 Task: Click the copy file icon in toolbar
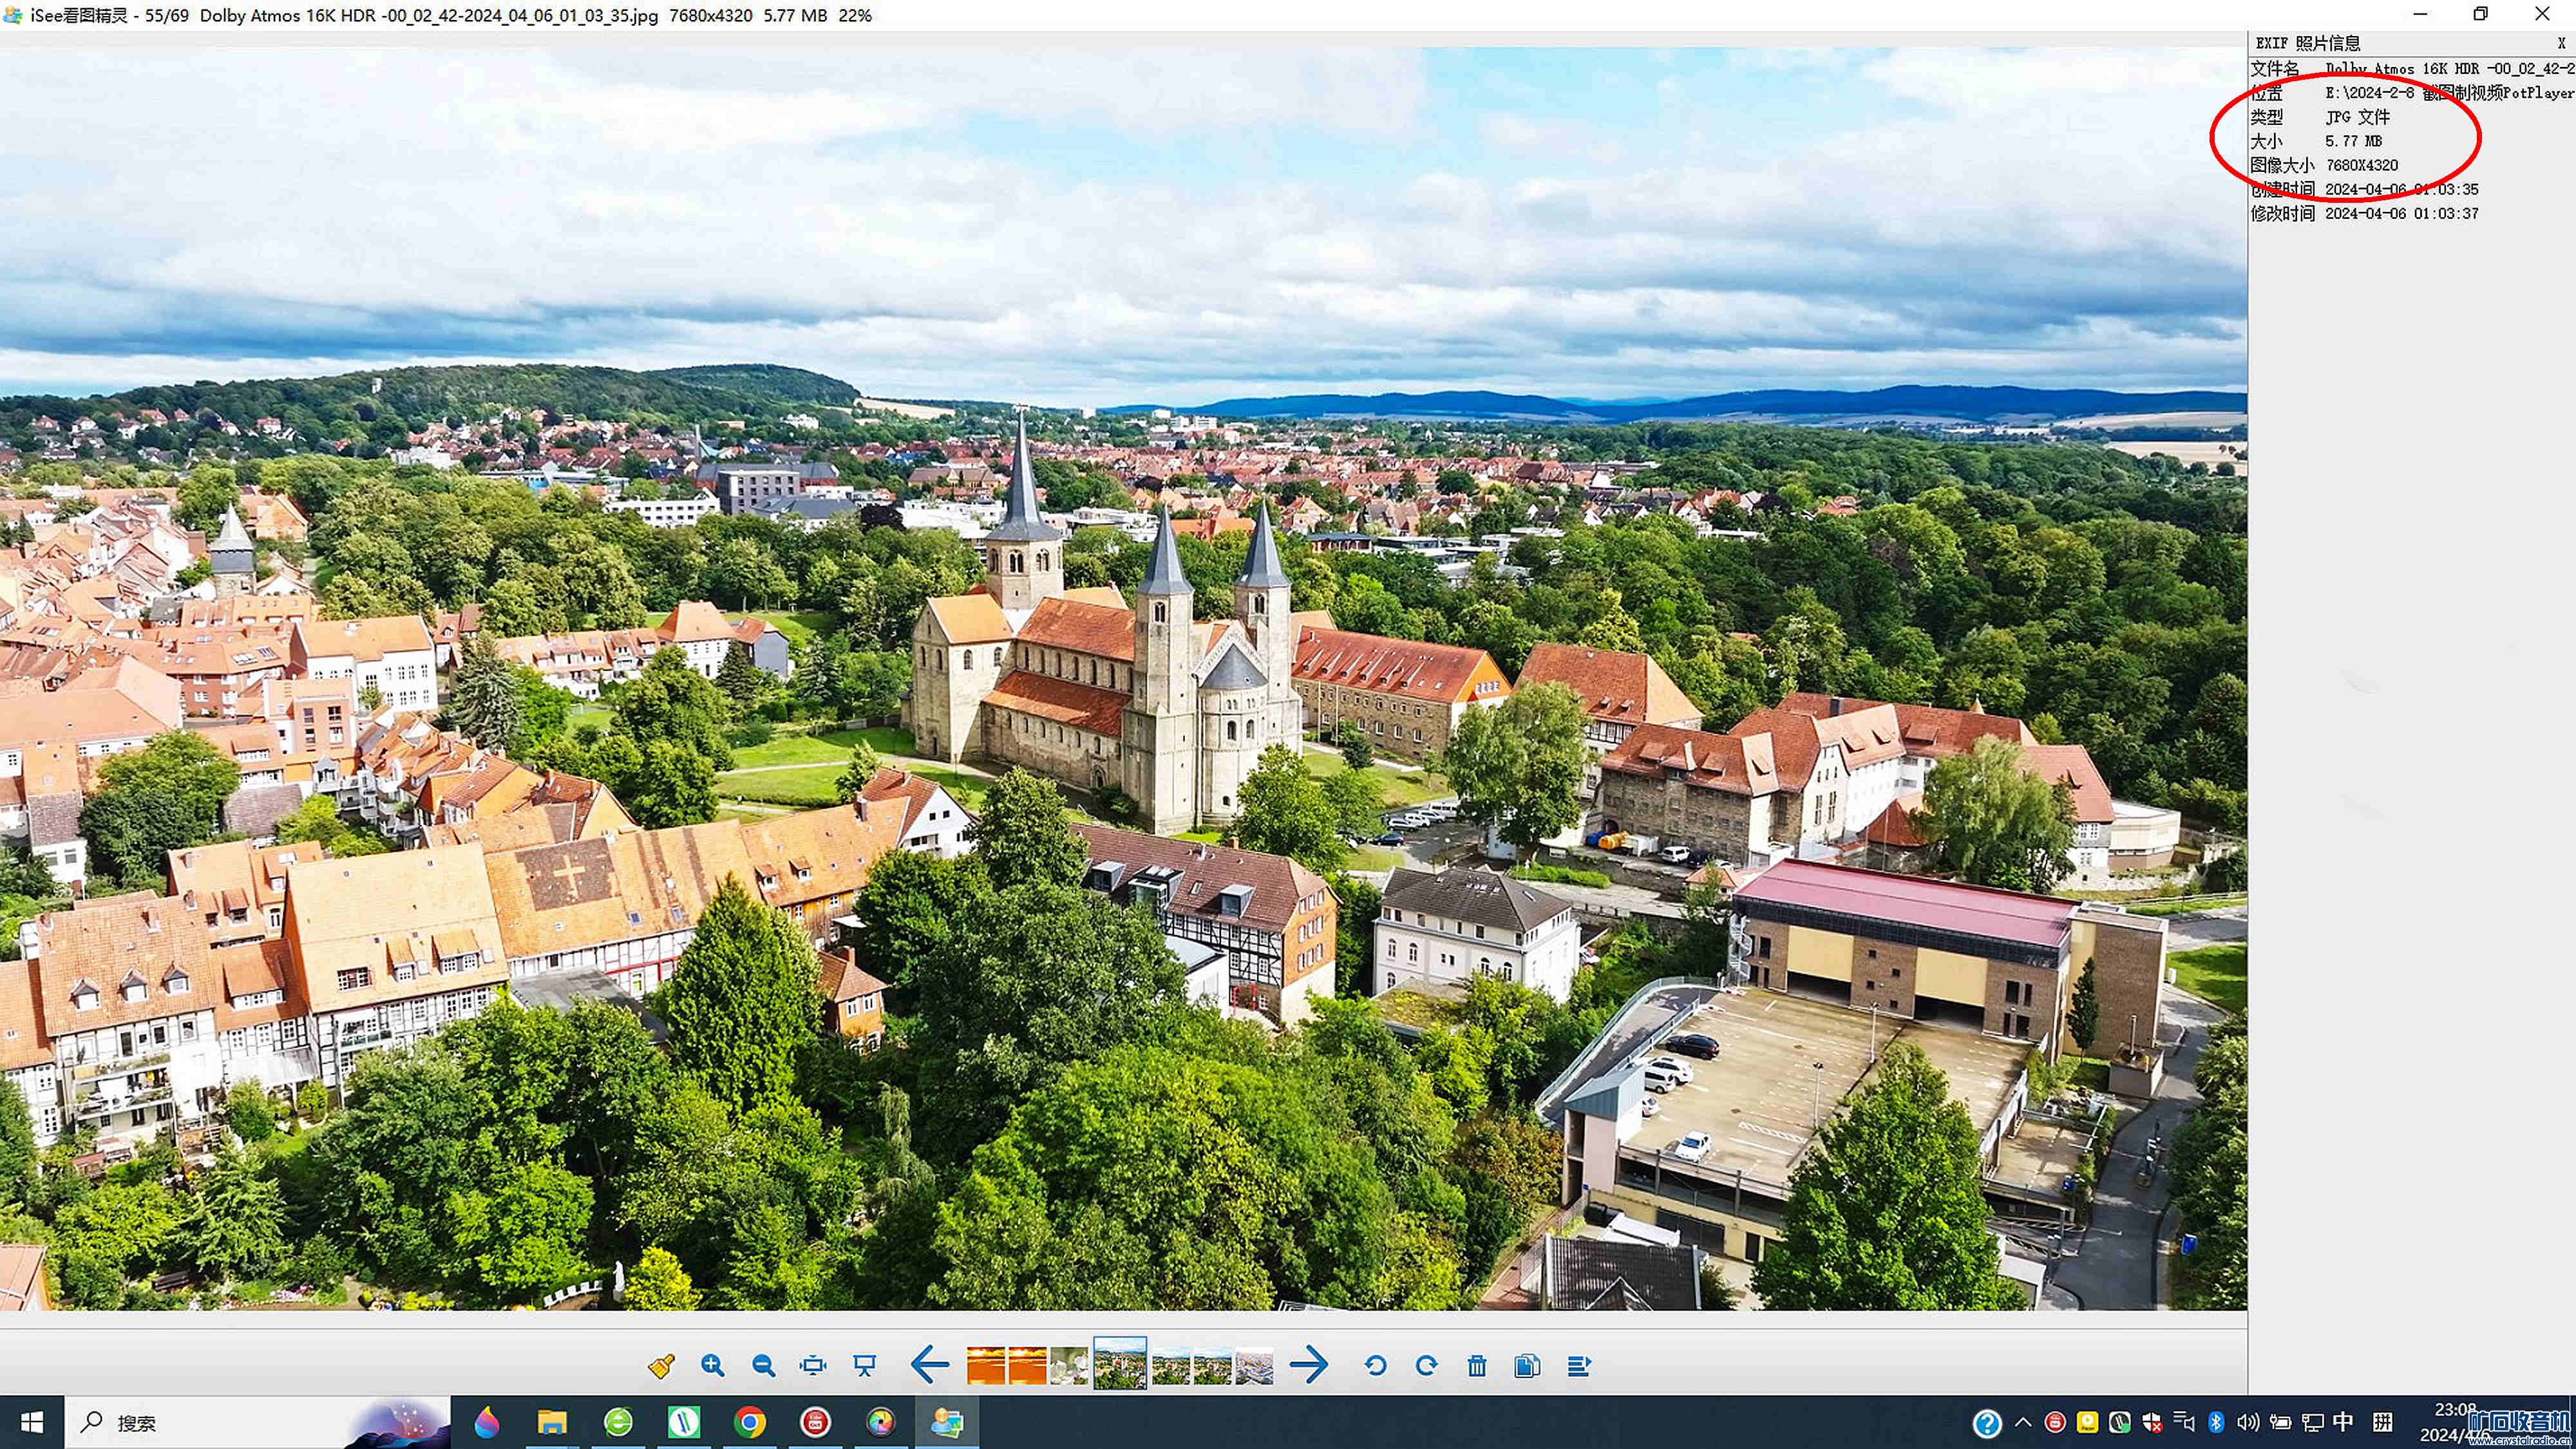click(x=1527, y=1366)
